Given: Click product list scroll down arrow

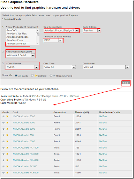Looking at the screenshot, I should click(38, 43).
